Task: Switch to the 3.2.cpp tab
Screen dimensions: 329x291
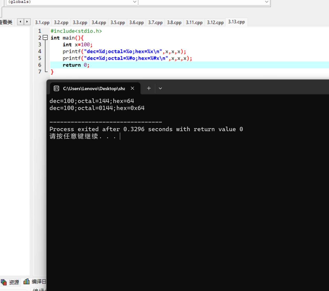Action: 61,22
